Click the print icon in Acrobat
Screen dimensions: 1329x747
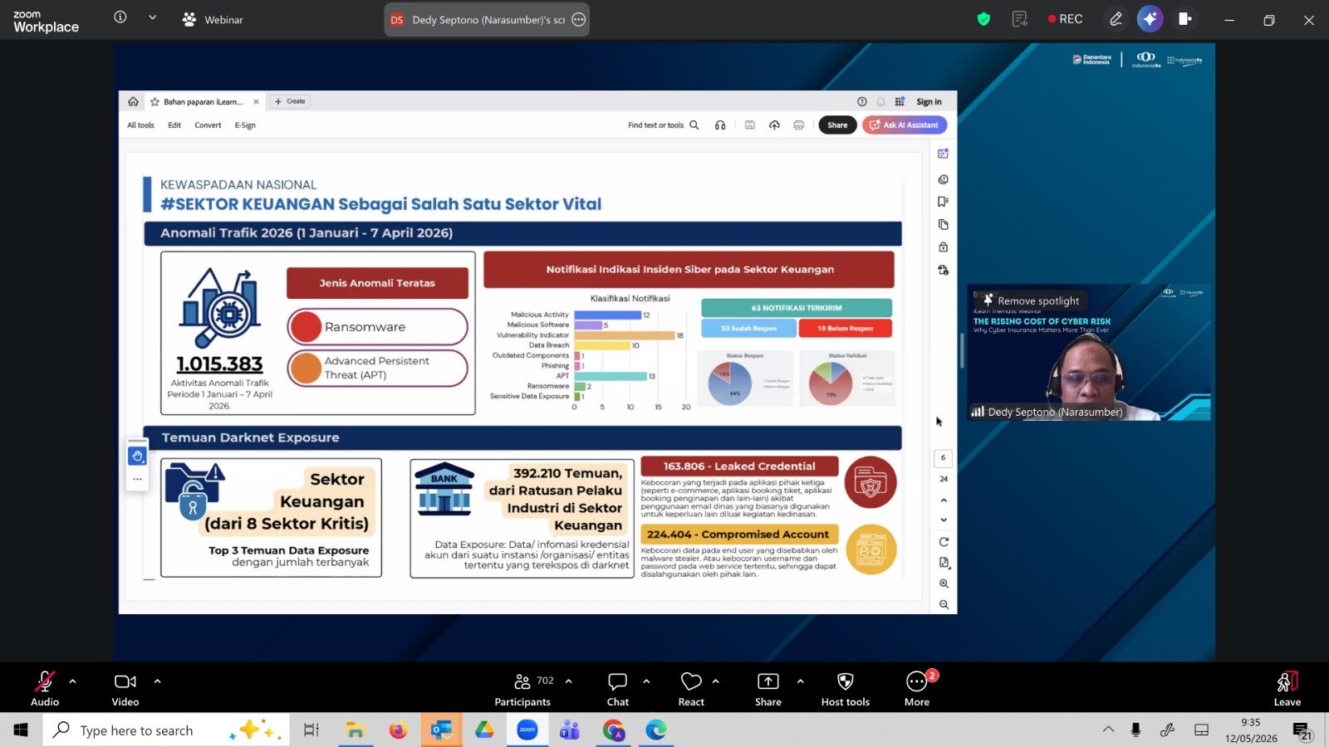point(798,125)
